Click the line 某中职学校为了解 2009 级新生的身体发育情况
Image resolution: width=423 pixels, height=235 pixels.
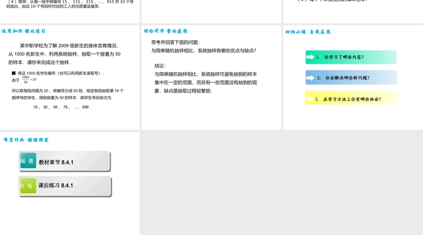tap(69, 46)
